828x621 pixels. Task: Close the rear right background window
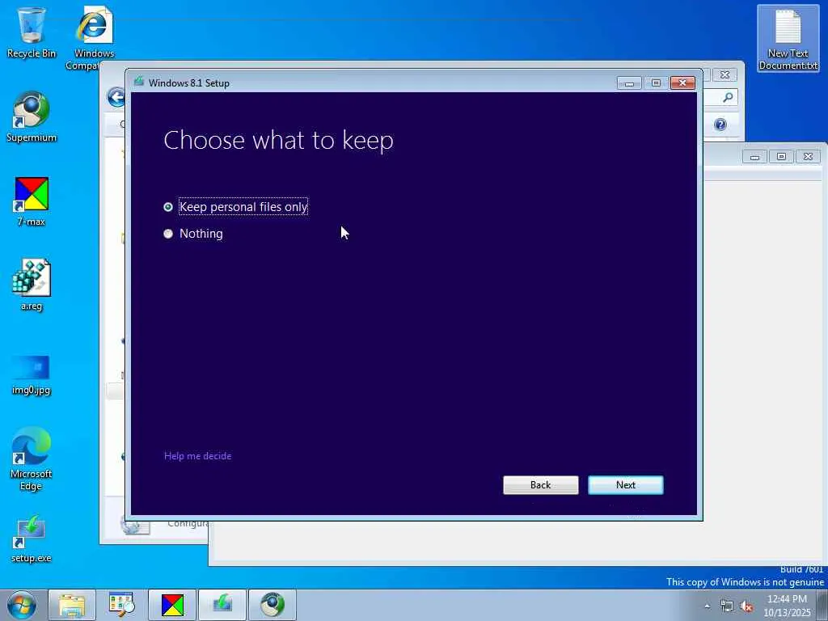pos(808,156)
